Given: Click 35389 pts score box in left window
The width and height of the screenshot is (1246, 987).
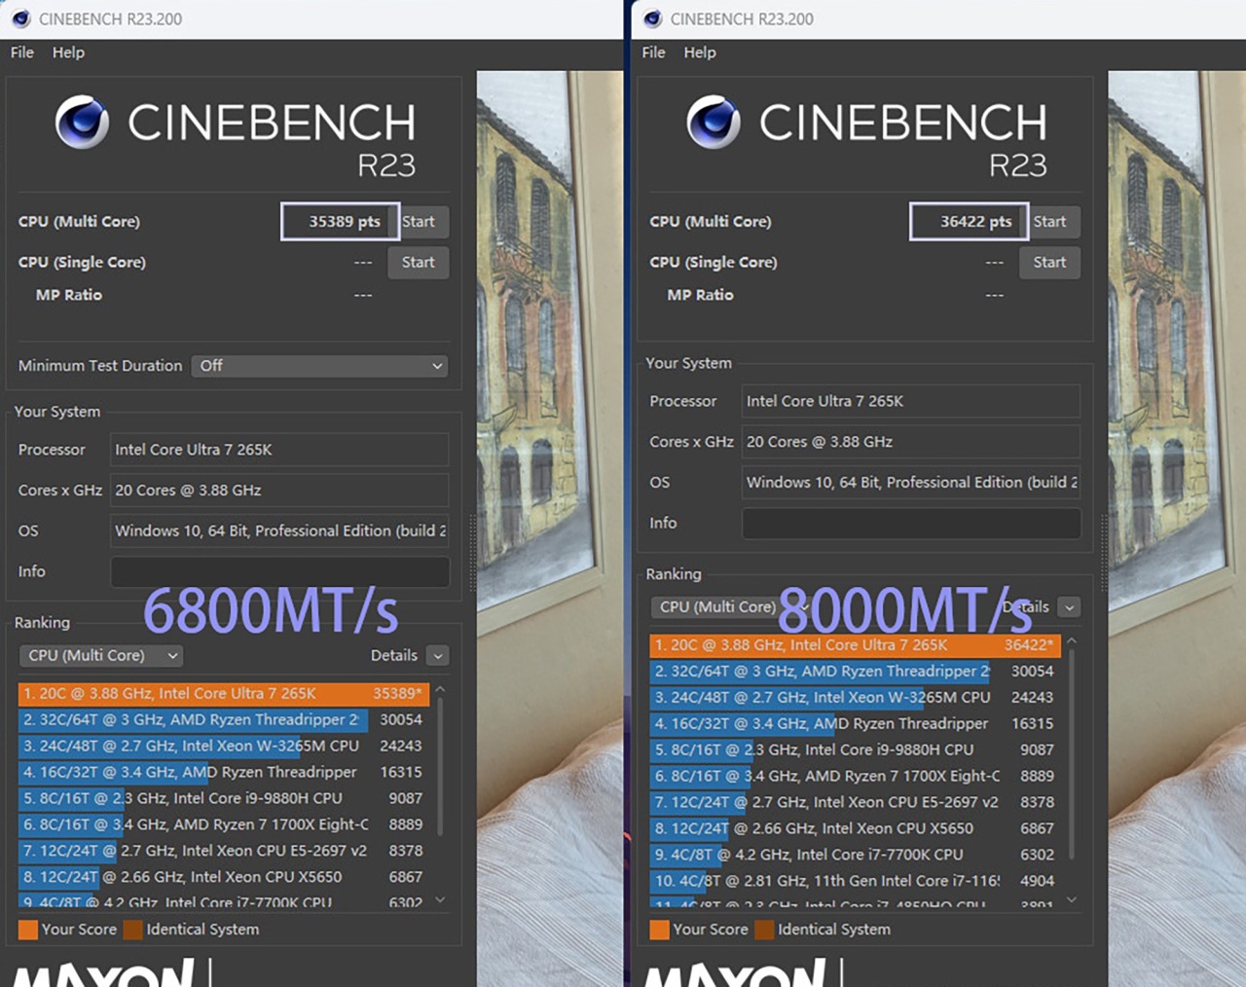Looking at the screenshot, I should click(340, 222).
